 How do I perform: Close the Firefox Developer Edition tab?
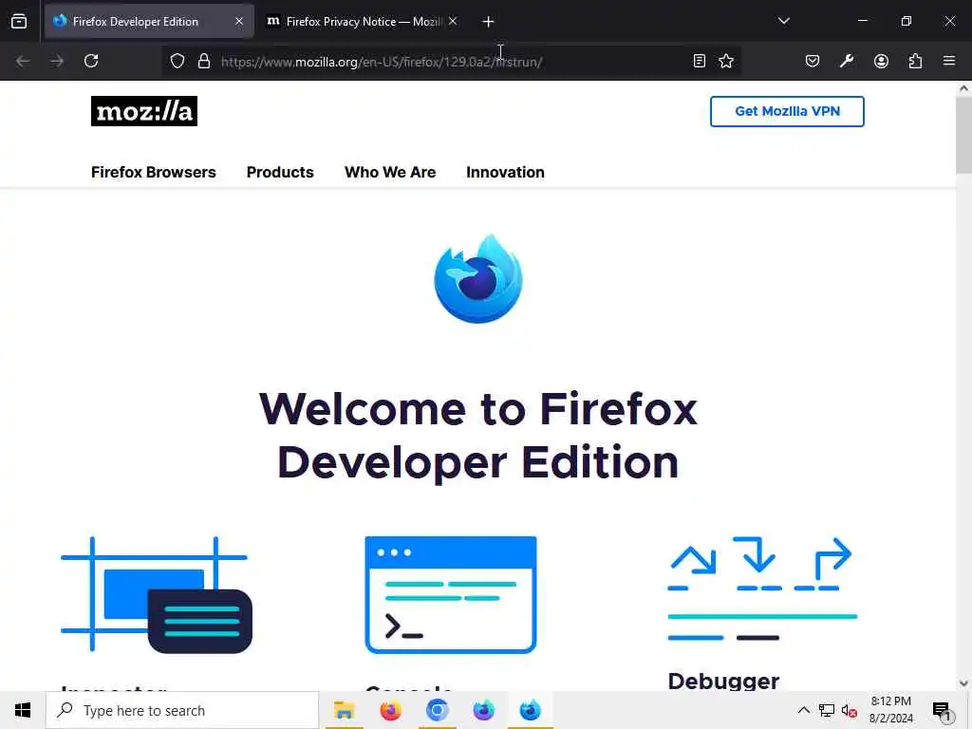coord(238,22)
